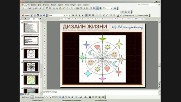Expand the font size dropdown arrow
The width and height of the screenshot is (181, 102).
(70, 15)
